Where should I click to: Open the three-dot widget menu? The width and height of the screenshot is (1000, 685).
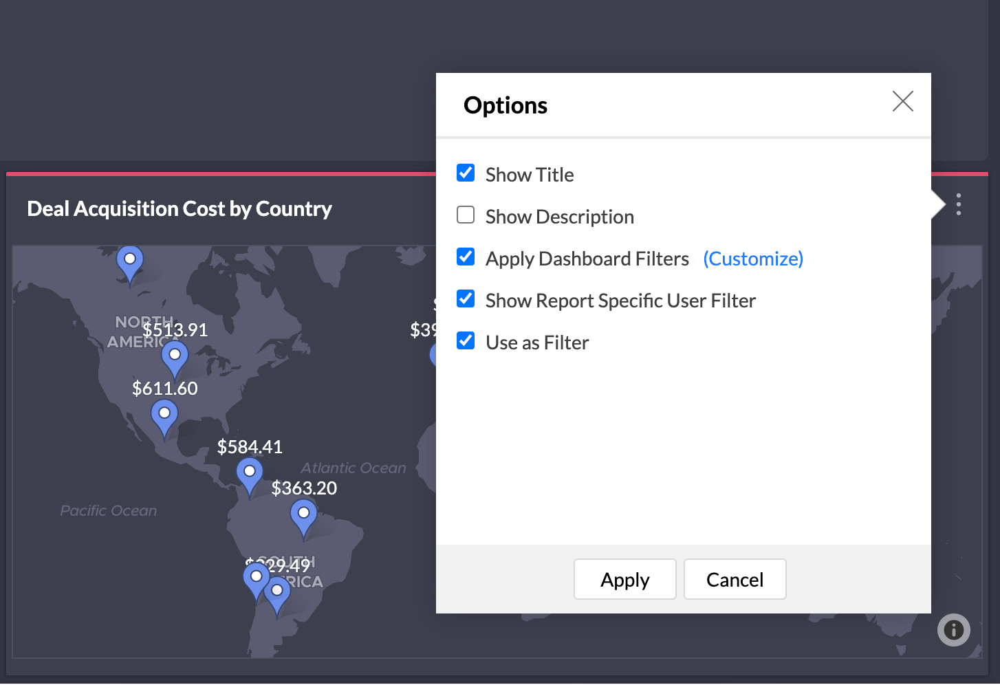(958, 204)
